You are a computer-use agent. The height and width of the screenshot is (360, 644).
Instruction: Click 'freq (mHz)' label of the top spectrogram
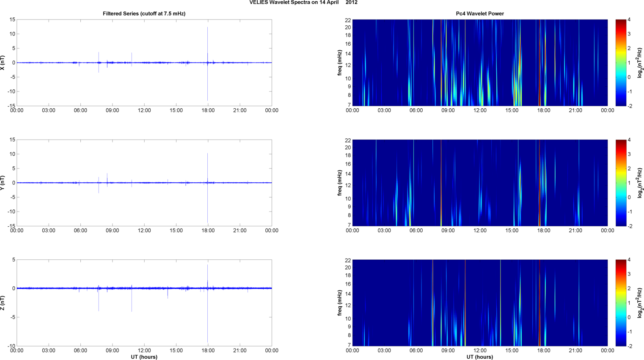[x=340, y=63]
